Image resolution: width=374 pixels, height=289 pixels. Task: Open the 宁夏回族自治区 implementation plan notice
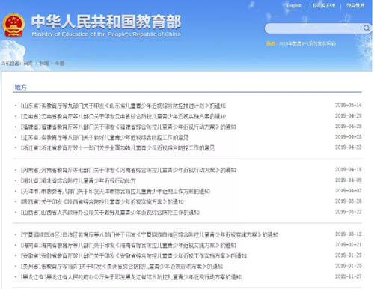click(150, 235)
